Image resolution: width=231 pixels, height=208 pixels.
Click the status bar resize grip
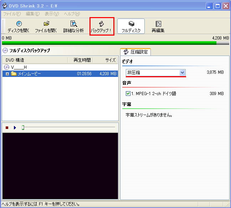click(x=228, y=204)
